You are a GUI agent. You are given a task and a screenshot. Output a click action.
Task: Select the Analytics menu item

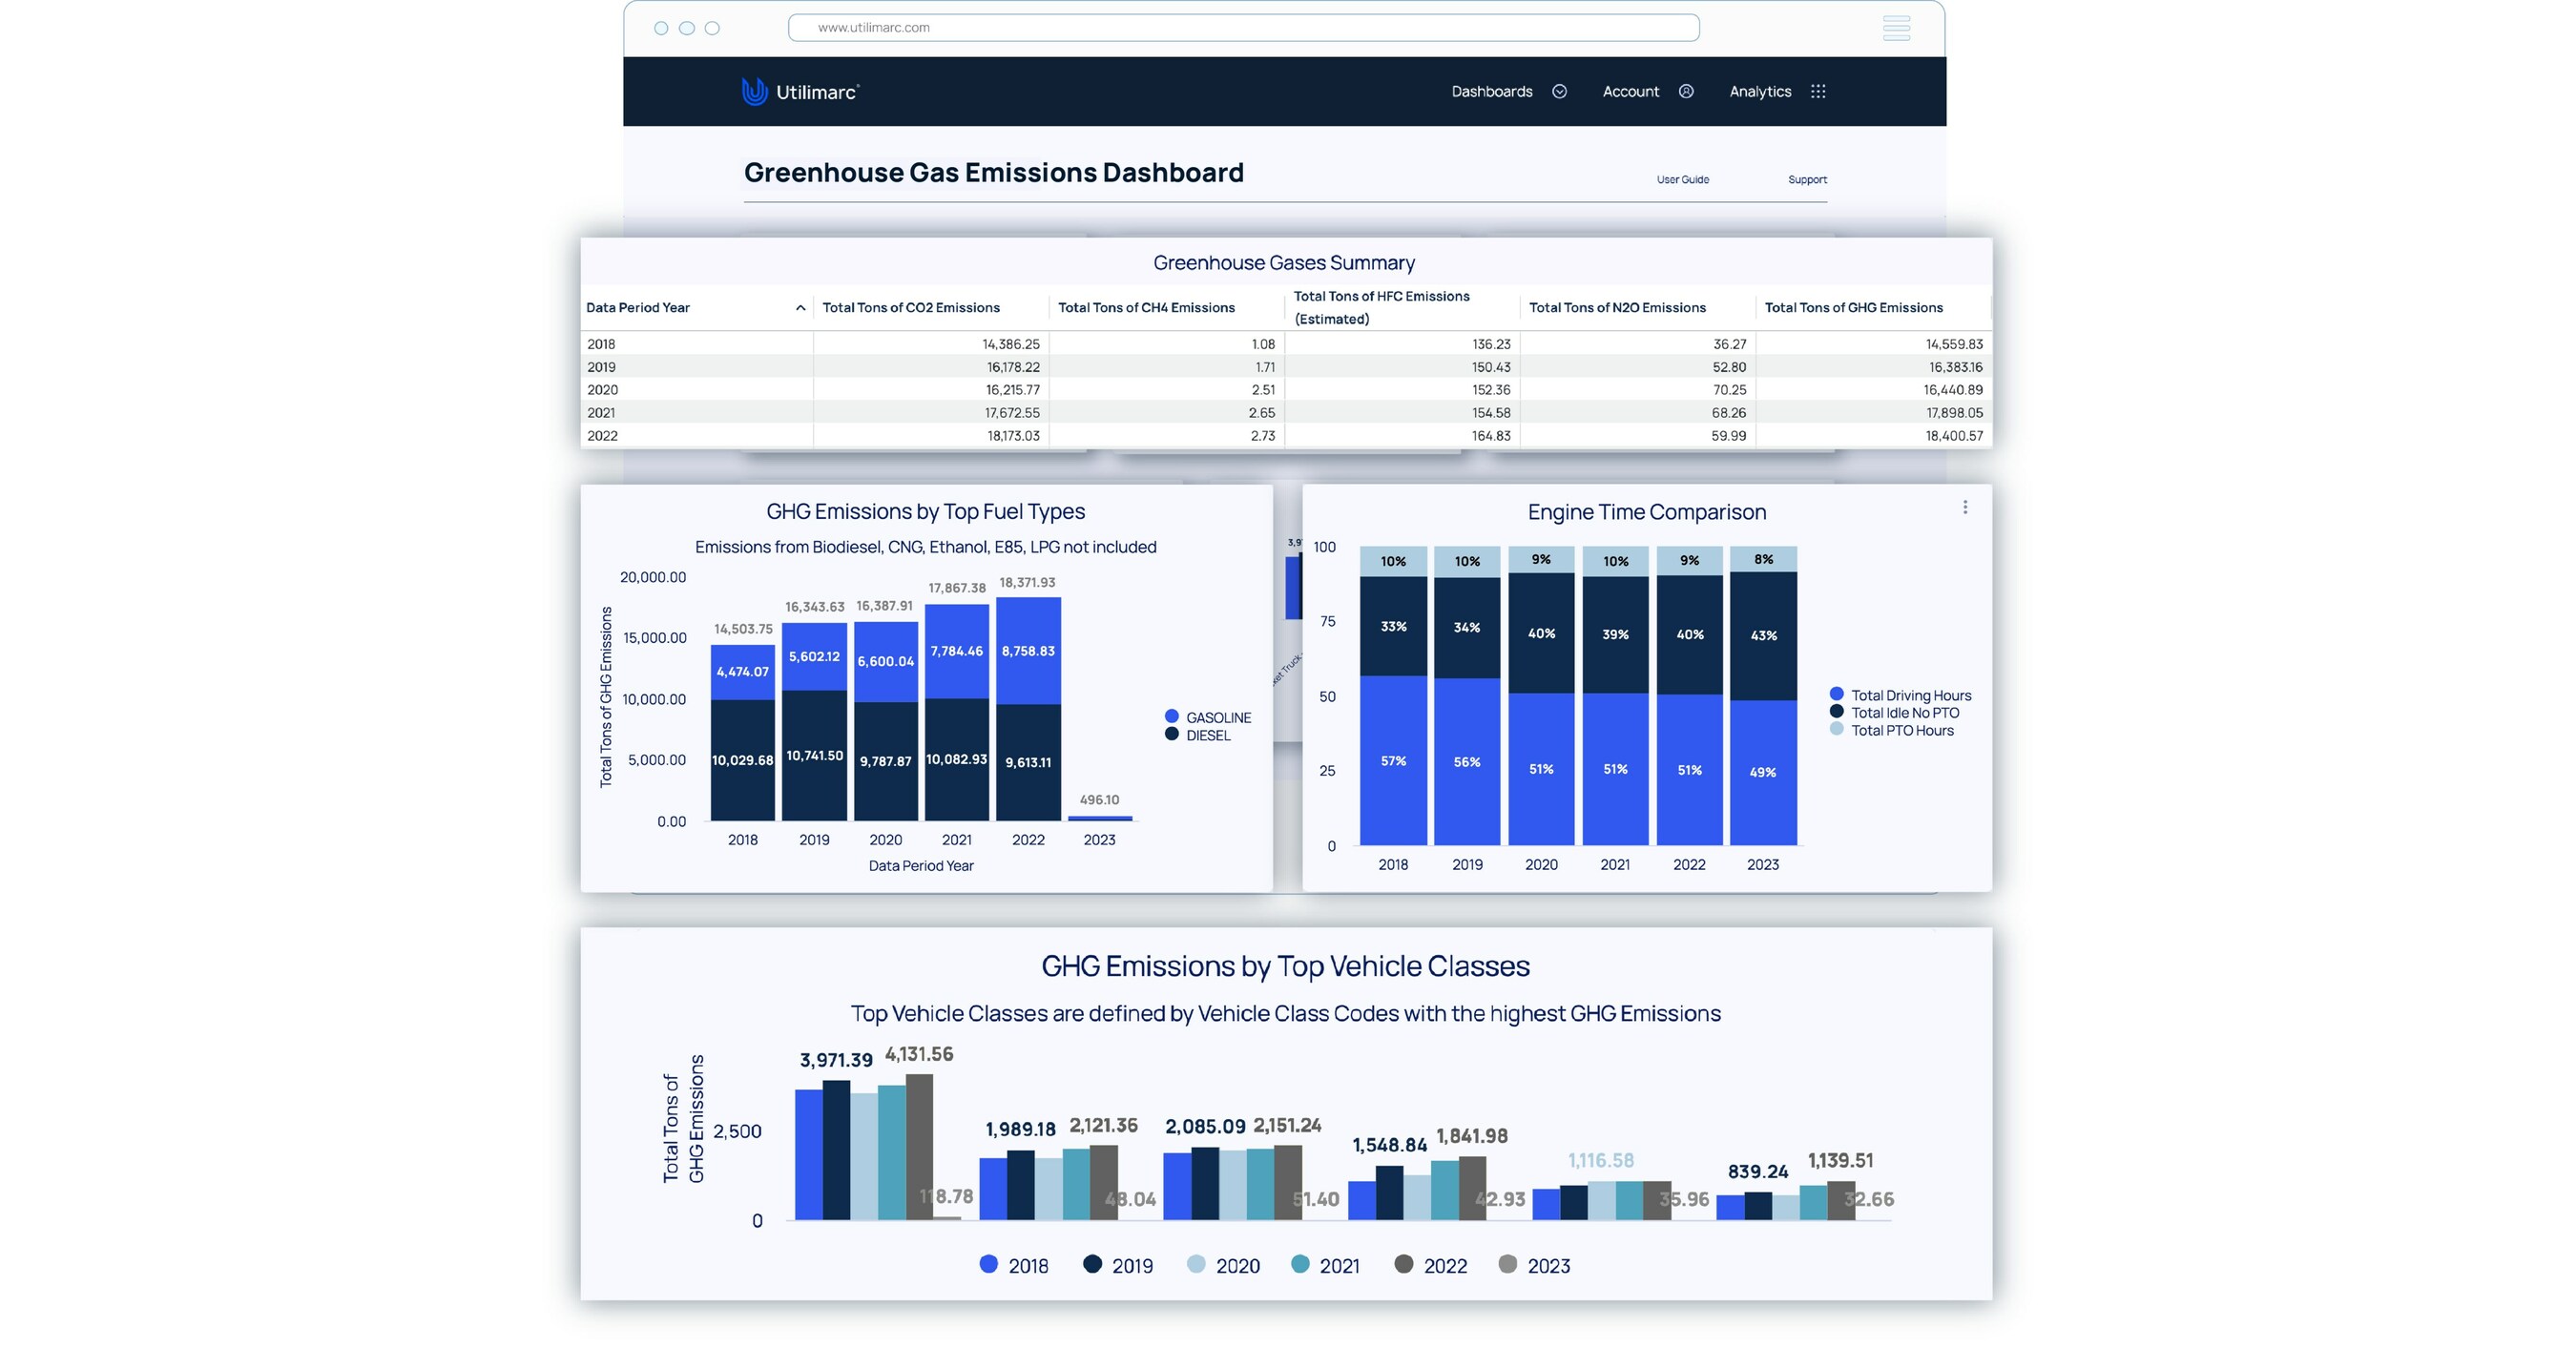1760,91
